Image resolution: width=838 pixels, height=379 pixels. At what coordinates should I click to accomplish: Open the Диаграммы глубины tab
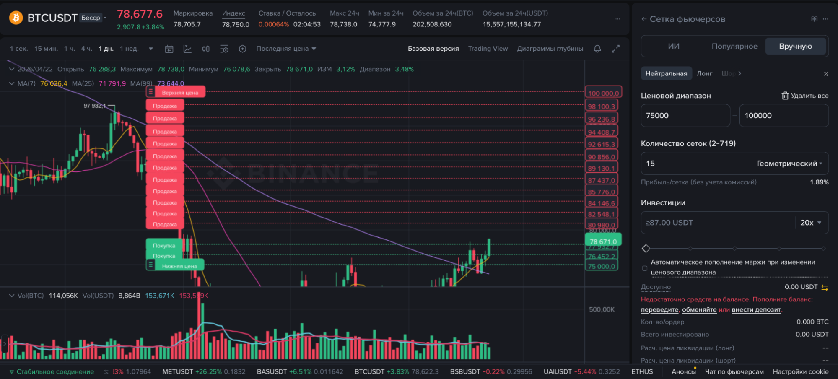click(550, 48)
